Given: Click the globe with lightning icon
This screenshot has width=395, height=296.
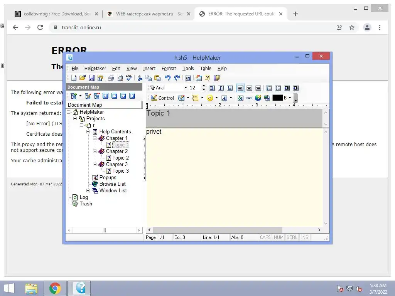Looking at the screenshot, I should coord(258,98).
